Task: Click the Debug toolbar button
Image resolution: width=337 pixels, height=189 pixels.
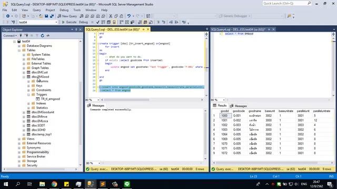Action: (83, 22)
